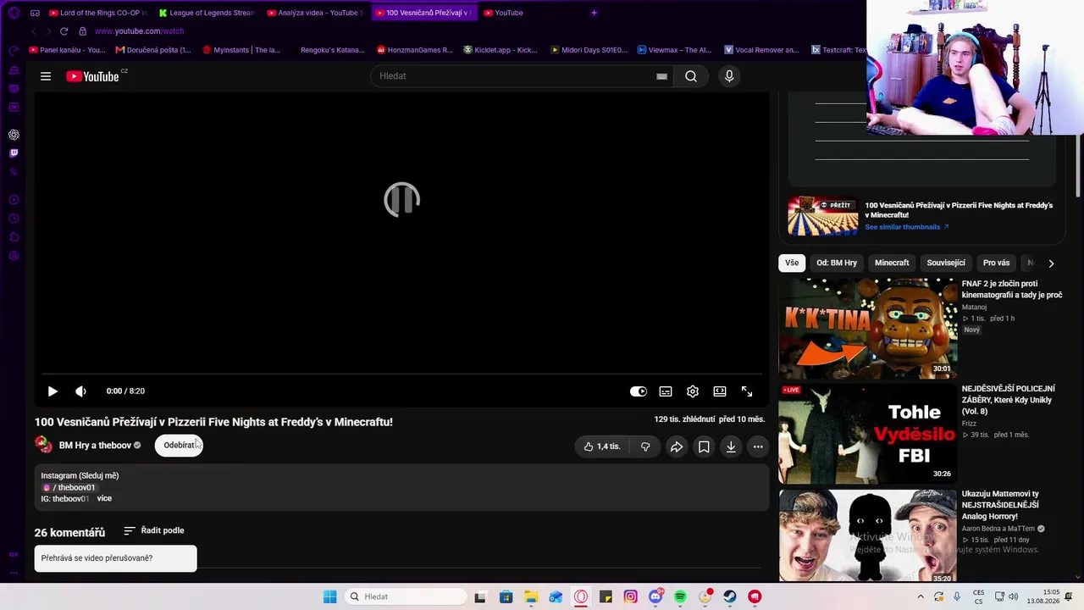Viewport: 1084px width, 610px height.
Task: Switch to Analýza videa tab
Action: click(315, 13)
